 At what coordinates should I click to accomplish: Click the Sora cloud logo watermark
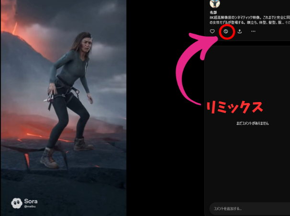pyautogui.click(x=16, y=203)
